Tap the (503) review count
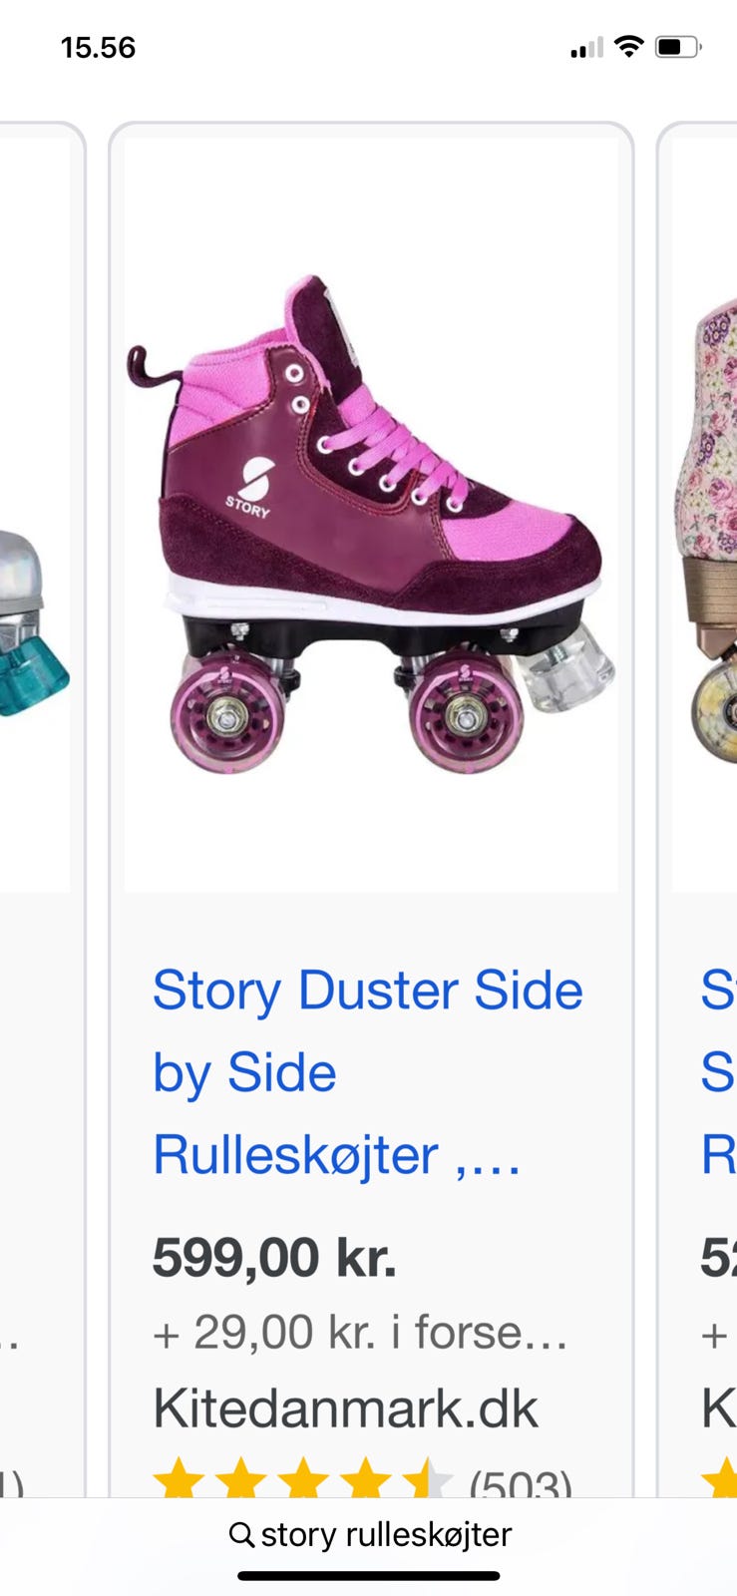The height and width of the screenshot is (1596, 737). pyautogui.click(x=521, y=1481)
